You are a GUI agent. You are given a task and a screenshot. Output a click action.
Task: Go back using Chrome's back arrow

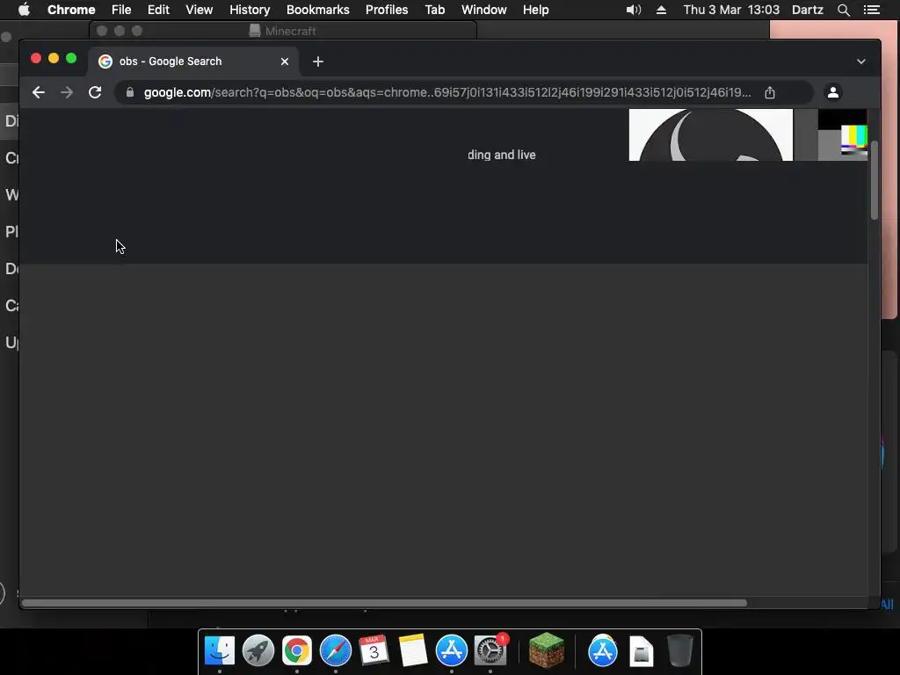[39, 92]
